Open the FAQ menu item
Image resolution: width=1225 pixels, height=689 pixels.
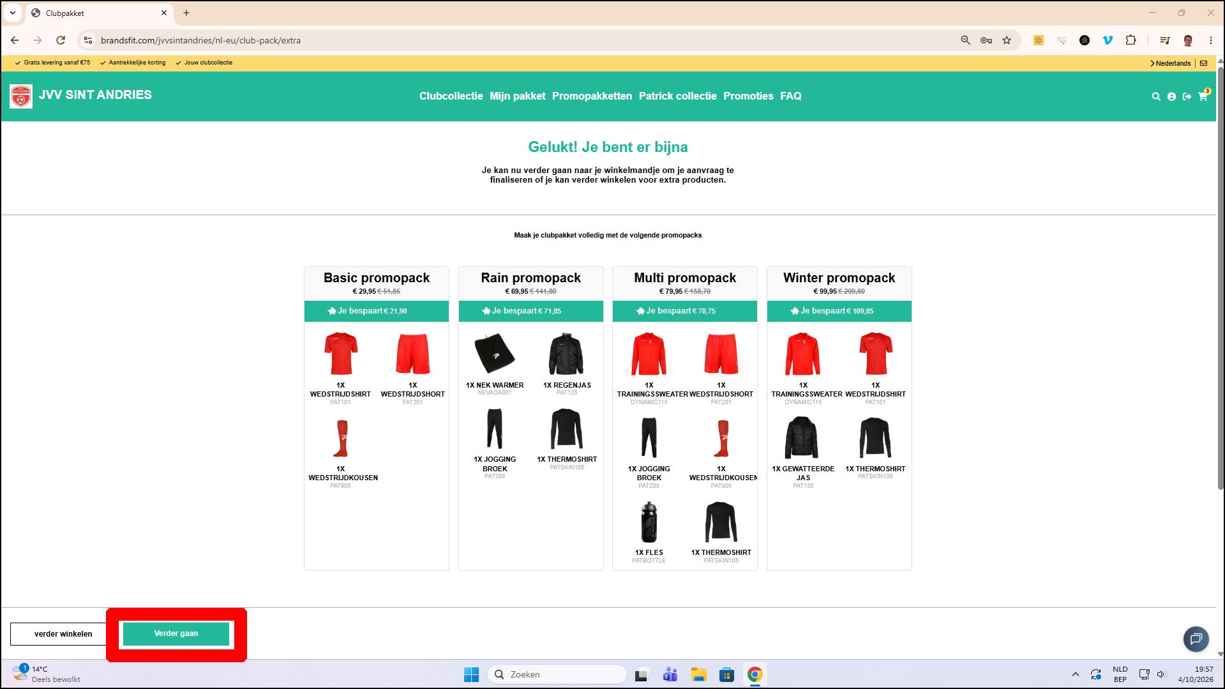tap(790, 96)
